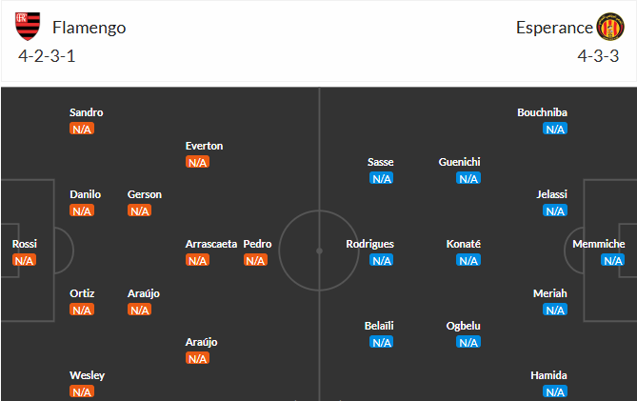Select player name Hamida

(x=548, y=375)
